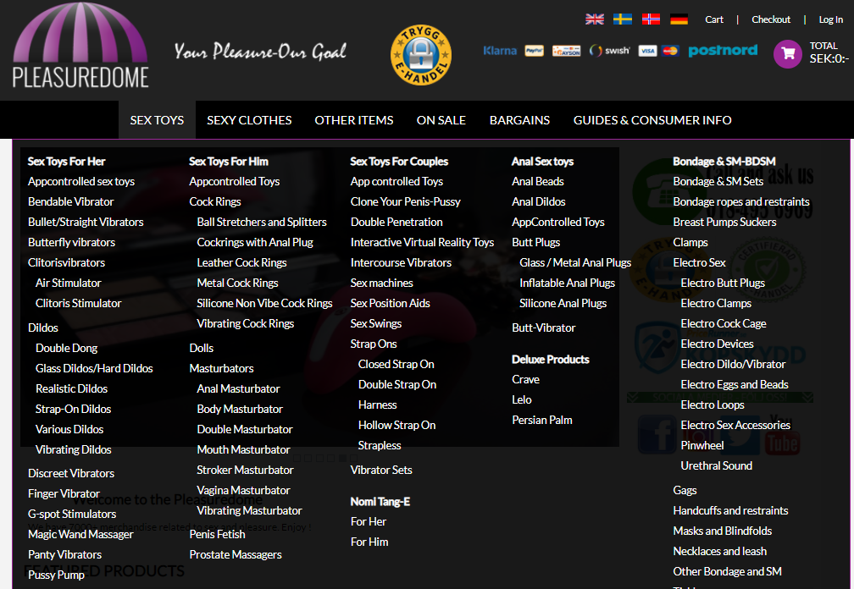
Task: Click Sex Toys For Couples heading
Action: coord(399,162)
